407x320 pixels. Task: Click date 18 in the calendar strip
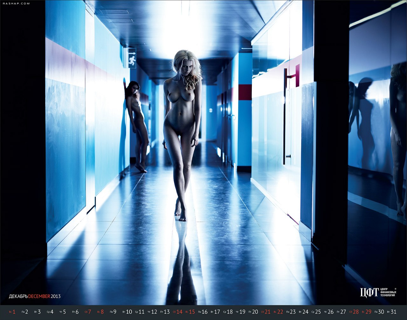pos(230,312)
